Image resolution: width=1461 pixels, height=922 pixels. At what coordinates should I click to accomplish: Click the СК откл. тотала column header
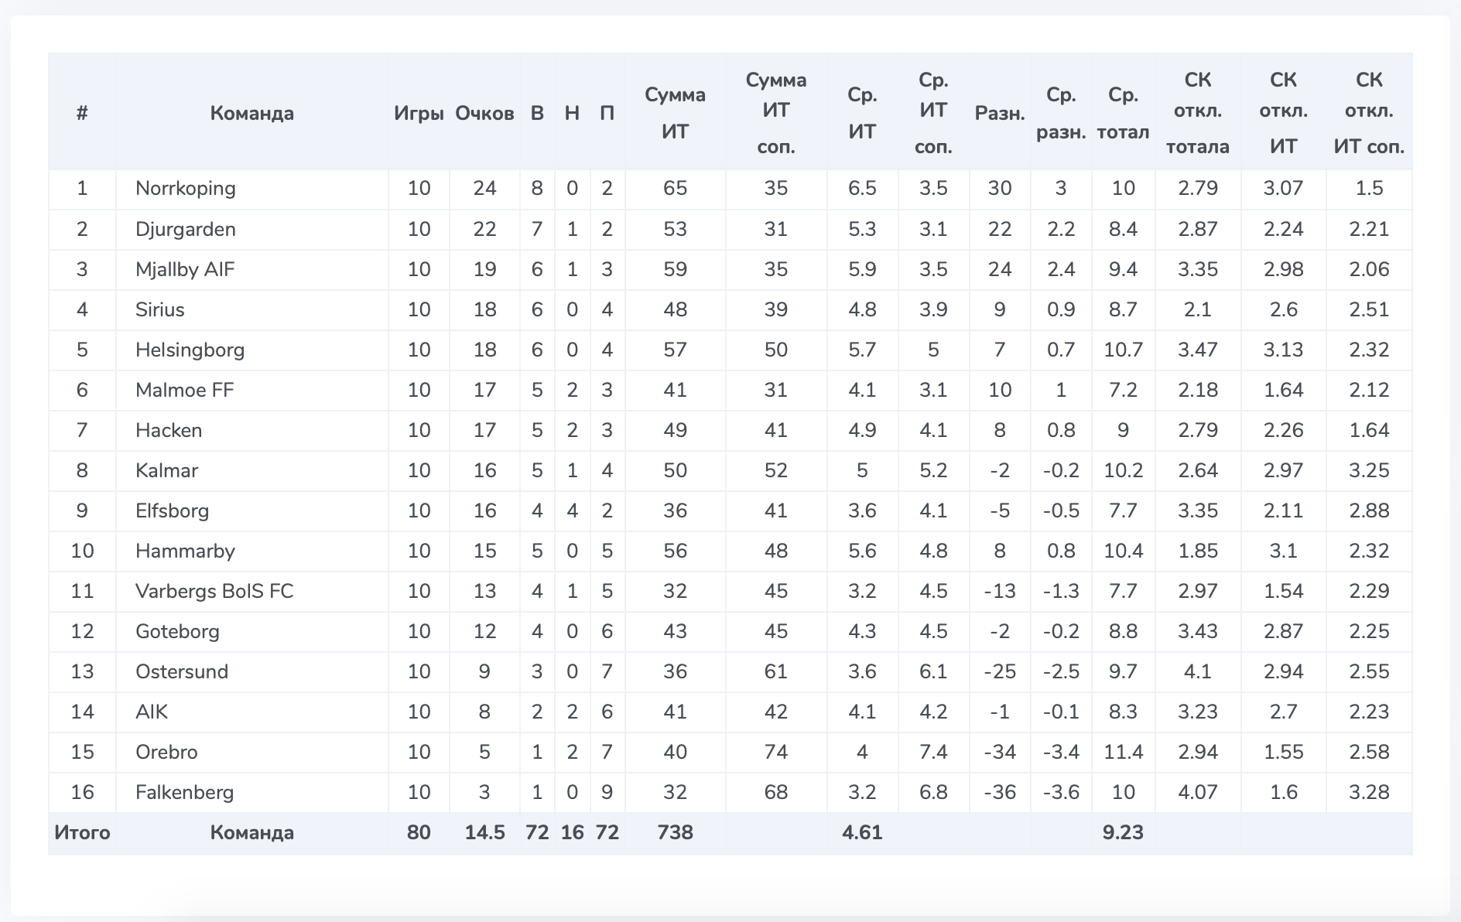pos(1198,113)
